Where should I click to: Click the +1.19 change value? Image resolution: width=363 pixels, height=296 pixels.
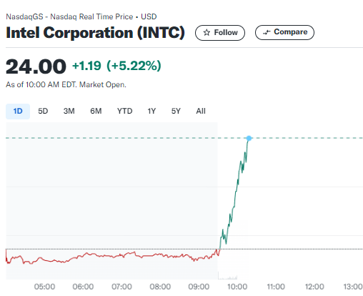[86, 66]
